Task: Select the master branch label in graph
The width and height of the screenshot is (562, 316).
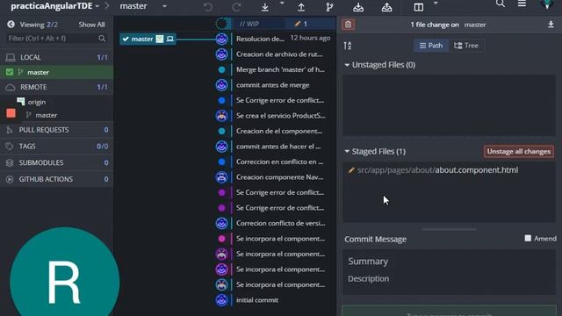Action: 148,39
